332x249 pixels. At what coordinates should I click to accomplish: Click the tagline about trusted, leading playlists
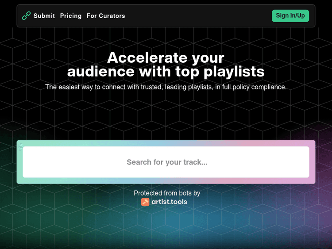pos(166,87)
